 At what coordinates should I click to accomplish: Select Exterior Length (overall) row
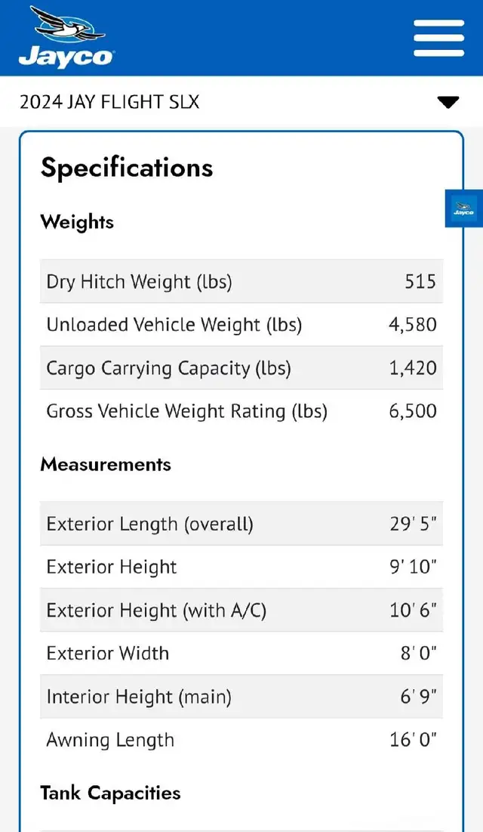(x=241, y=524)
